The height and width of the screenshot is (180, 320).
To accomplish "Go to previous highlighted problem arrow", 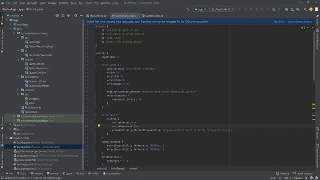I will [x=308, y=28].
